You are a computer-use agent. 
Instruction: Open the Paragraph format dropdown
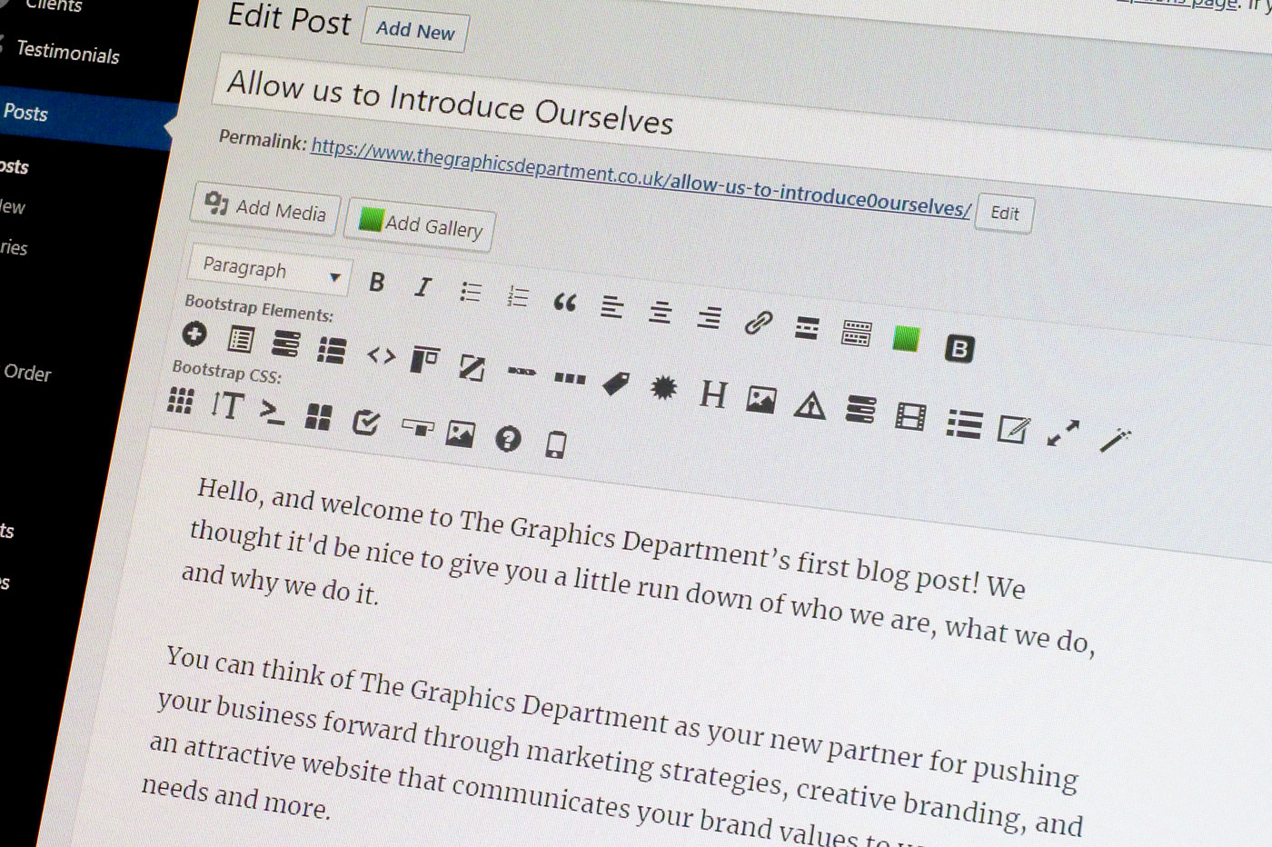pos(270,270)
